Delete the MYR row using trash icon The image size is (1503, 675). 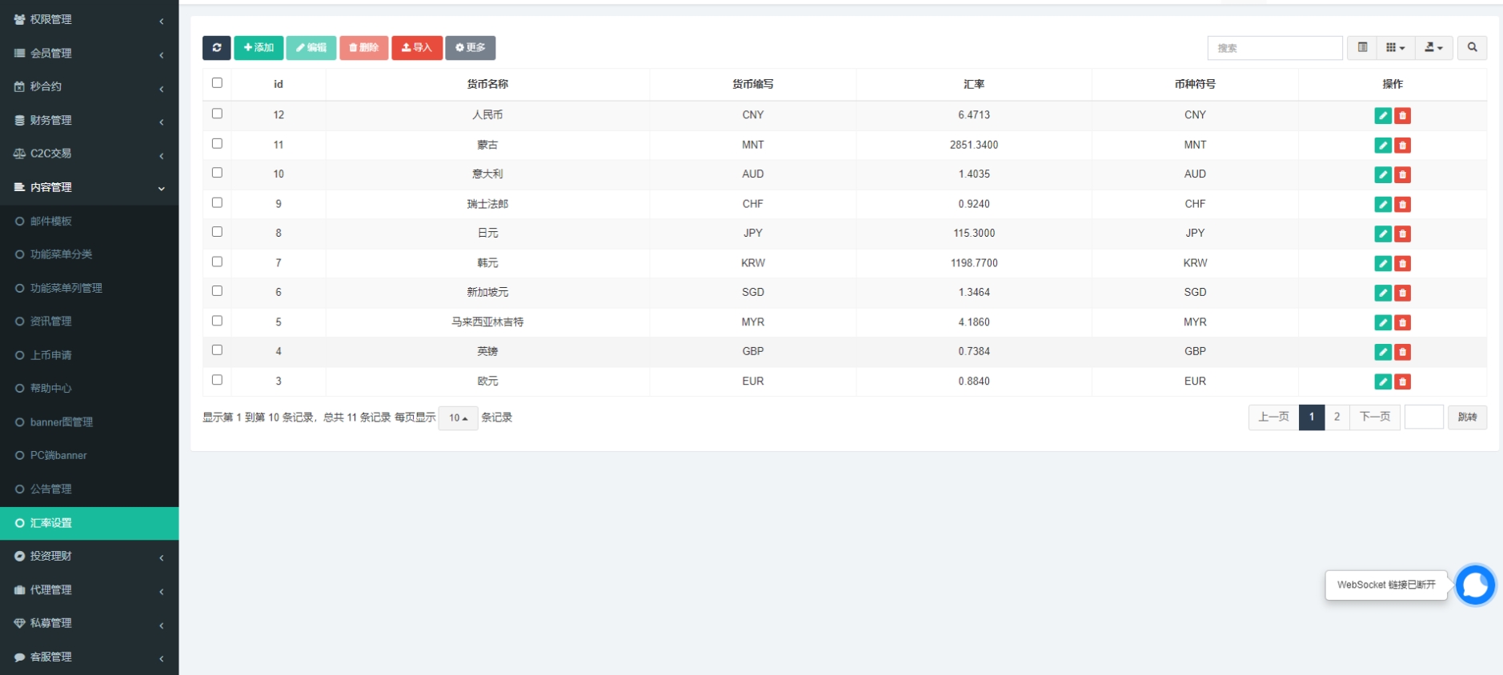point(1402,323)
